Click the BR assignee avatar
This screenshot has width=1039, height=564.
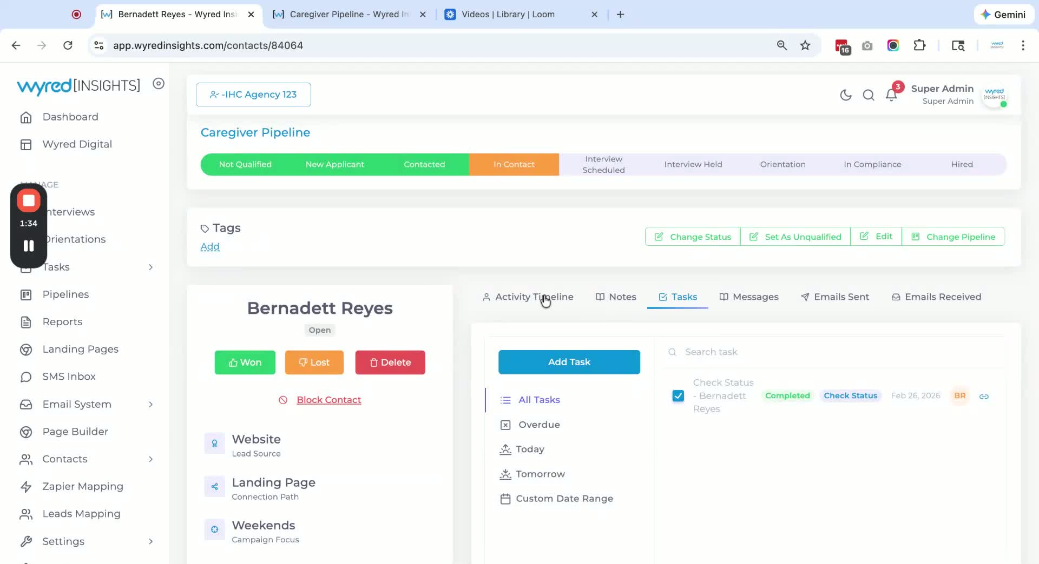pyautogui.click(x=960, y=396)
